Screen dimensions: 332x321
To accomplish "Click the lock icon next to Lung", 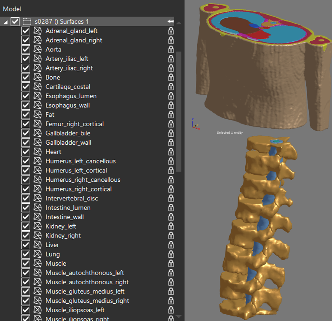I will [171, 254].
